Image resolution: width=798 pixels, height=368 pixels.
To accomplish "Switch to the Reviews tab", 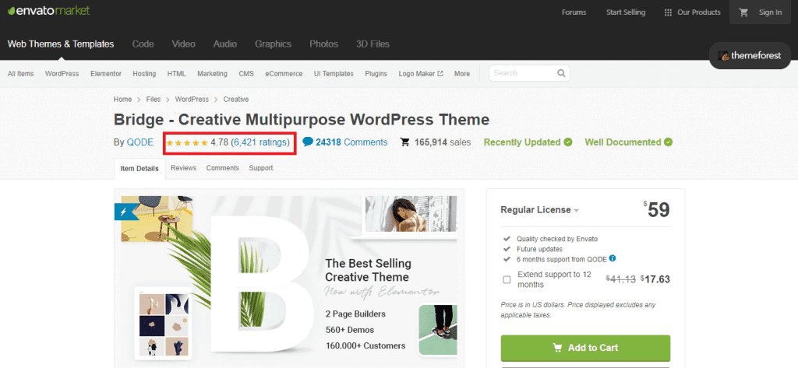I will pos(184,168).
